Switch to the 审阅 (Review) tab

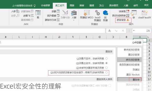click(x=82, y=6)
